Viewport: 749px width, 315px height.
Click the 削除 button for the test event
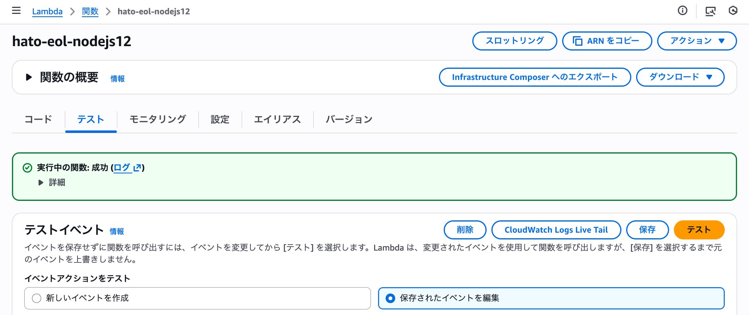point(465,230)
